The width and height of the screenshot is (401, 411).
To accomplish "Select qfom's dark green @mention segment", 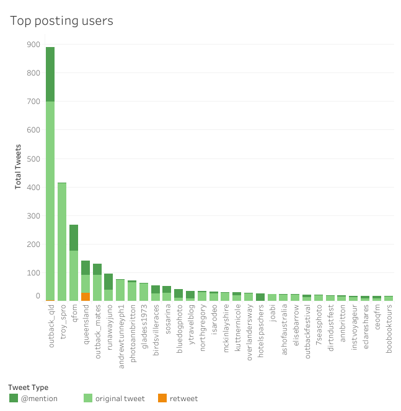I will pos(74,238).
